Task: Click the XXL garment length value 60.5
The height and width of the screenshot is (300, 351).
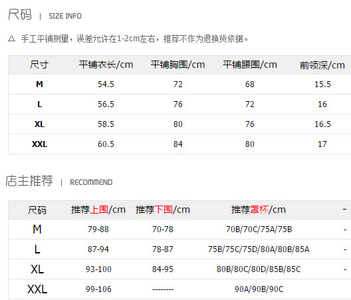Action: click(x=106, y=144)
